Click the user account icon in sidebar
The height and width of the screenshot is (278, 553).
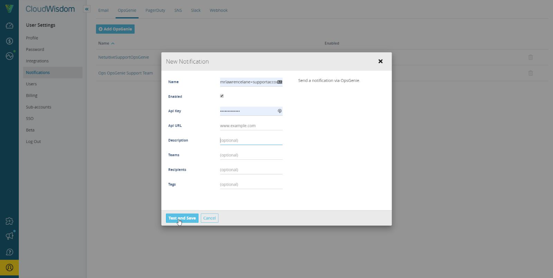(9, 267)
